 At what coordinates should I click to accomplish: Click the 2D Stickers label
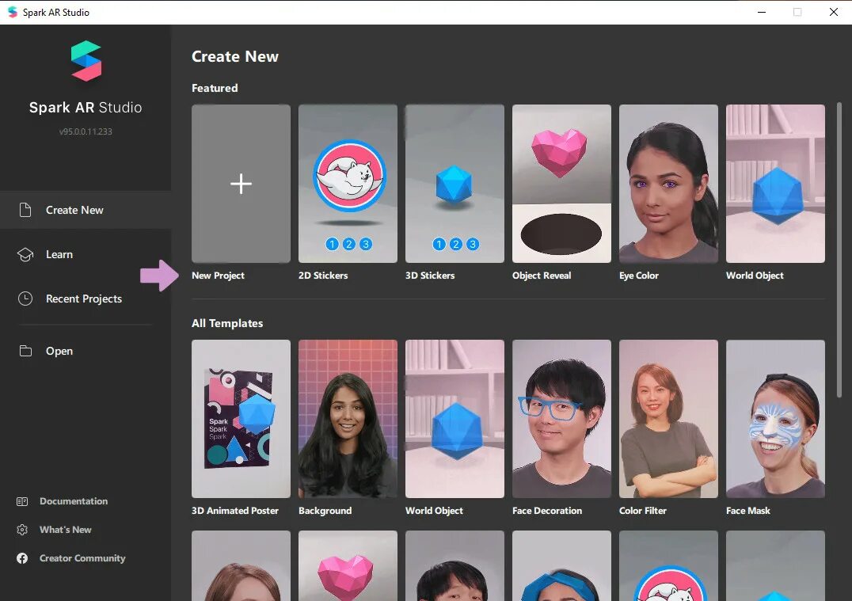[323, 276]
